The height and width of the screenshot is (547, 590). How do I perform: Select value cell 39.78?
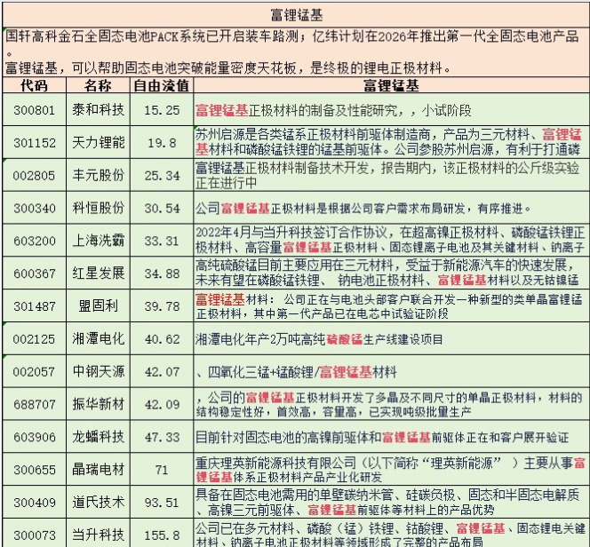pyautogui.click(x=162, y=306)
